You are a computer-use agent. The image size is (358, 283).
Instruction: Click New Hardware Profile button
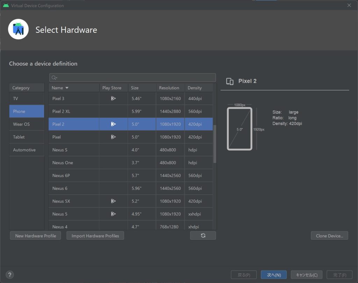pyautogui.click(x=35, y=236)
